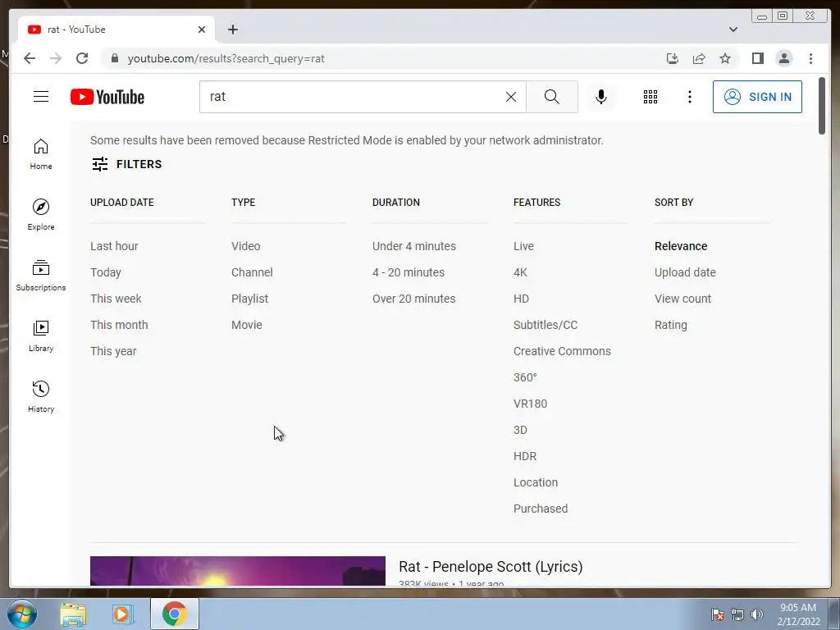Filter uploads by This month

click(119, 325)
